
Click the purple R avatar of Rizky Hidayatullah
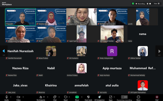tap(112, 51)
